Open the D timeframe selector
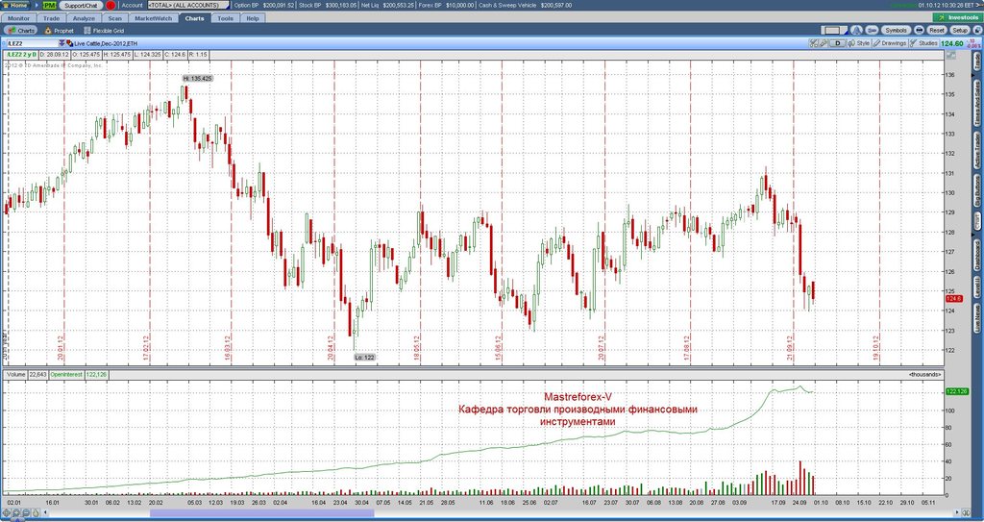984x522 pixels. click(x=838, y=43)
